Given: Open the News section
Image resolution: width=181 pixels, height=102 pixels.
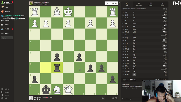Looking at the screenshot, I should (x=5, y=25).
